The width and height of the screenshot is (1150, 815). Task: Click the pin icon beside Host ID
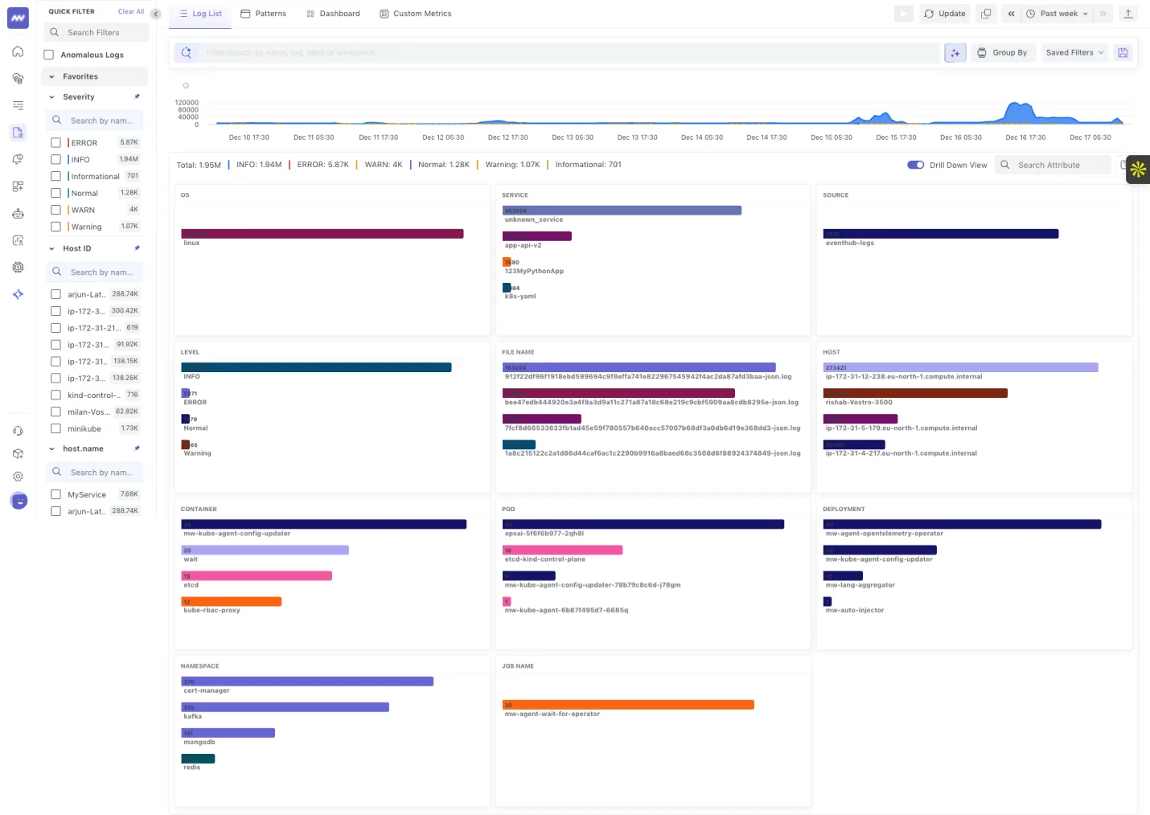137,248
